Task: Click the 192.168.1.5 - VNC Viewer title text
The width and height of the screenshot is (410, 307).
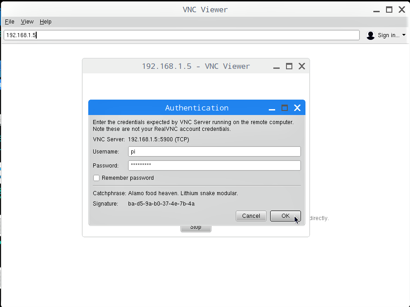Action: pyautogui.click(x=196, y=66)
